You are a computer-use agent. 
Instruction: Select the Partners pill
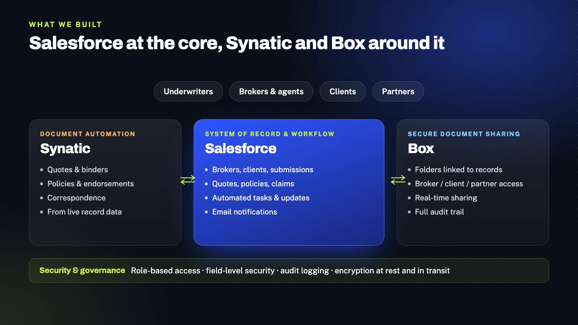coord(398,91)
